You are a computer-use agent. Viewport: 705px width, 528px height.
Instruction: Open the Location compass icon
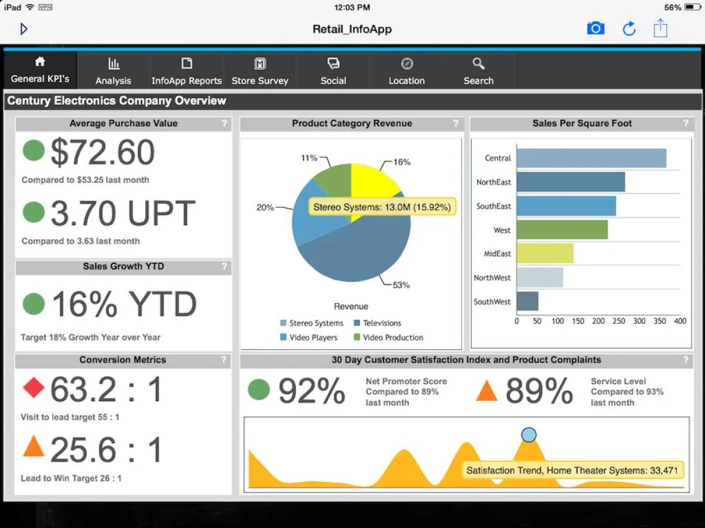point(407,65)
